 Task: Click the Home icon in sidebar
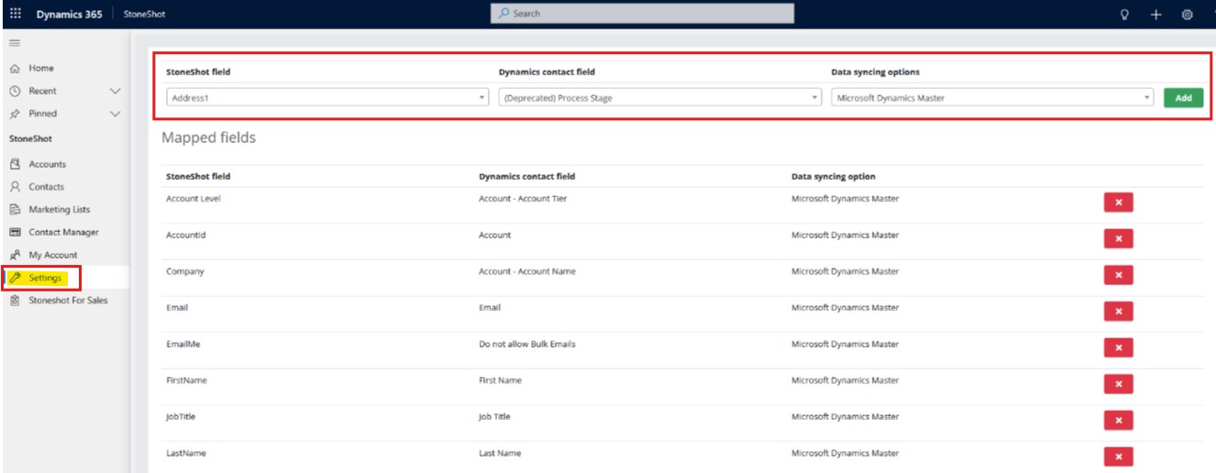(15, 69)
